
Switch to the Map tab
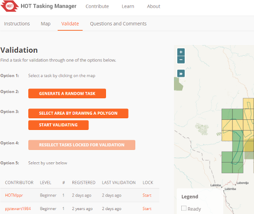(45, 24)
